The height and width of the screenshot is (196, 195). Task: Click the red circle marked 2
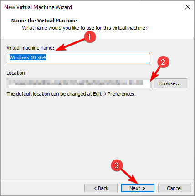click(x=163, y=62)
